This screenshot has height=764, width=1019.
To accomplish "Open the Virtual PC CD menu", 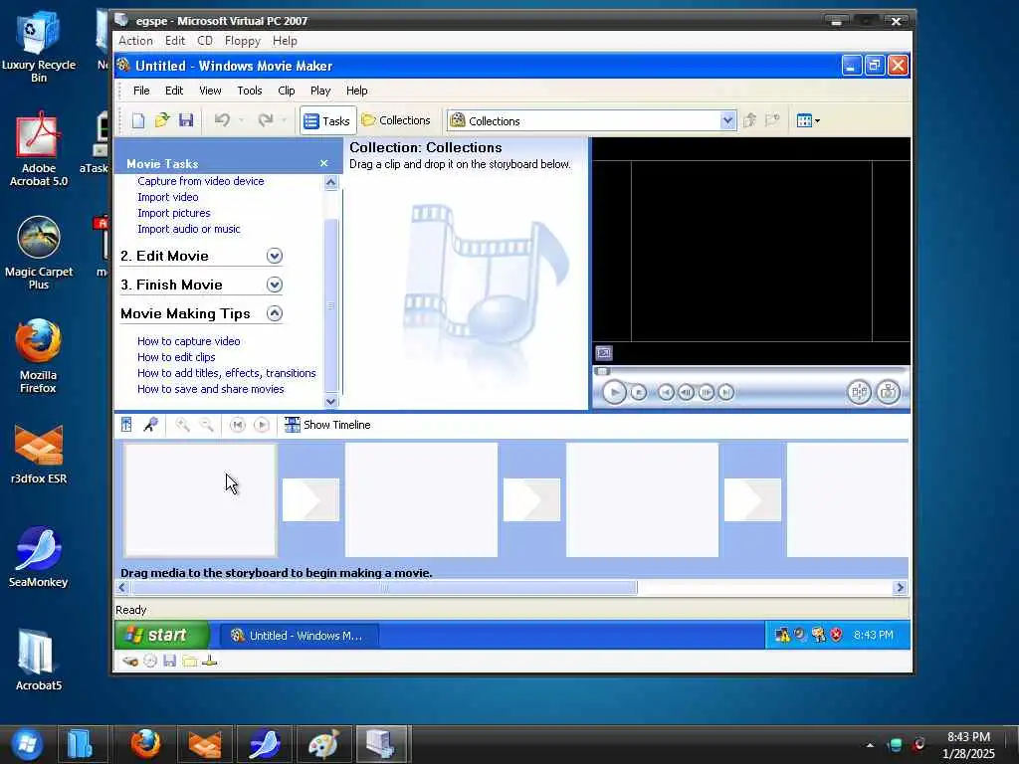I will (205, 41).
